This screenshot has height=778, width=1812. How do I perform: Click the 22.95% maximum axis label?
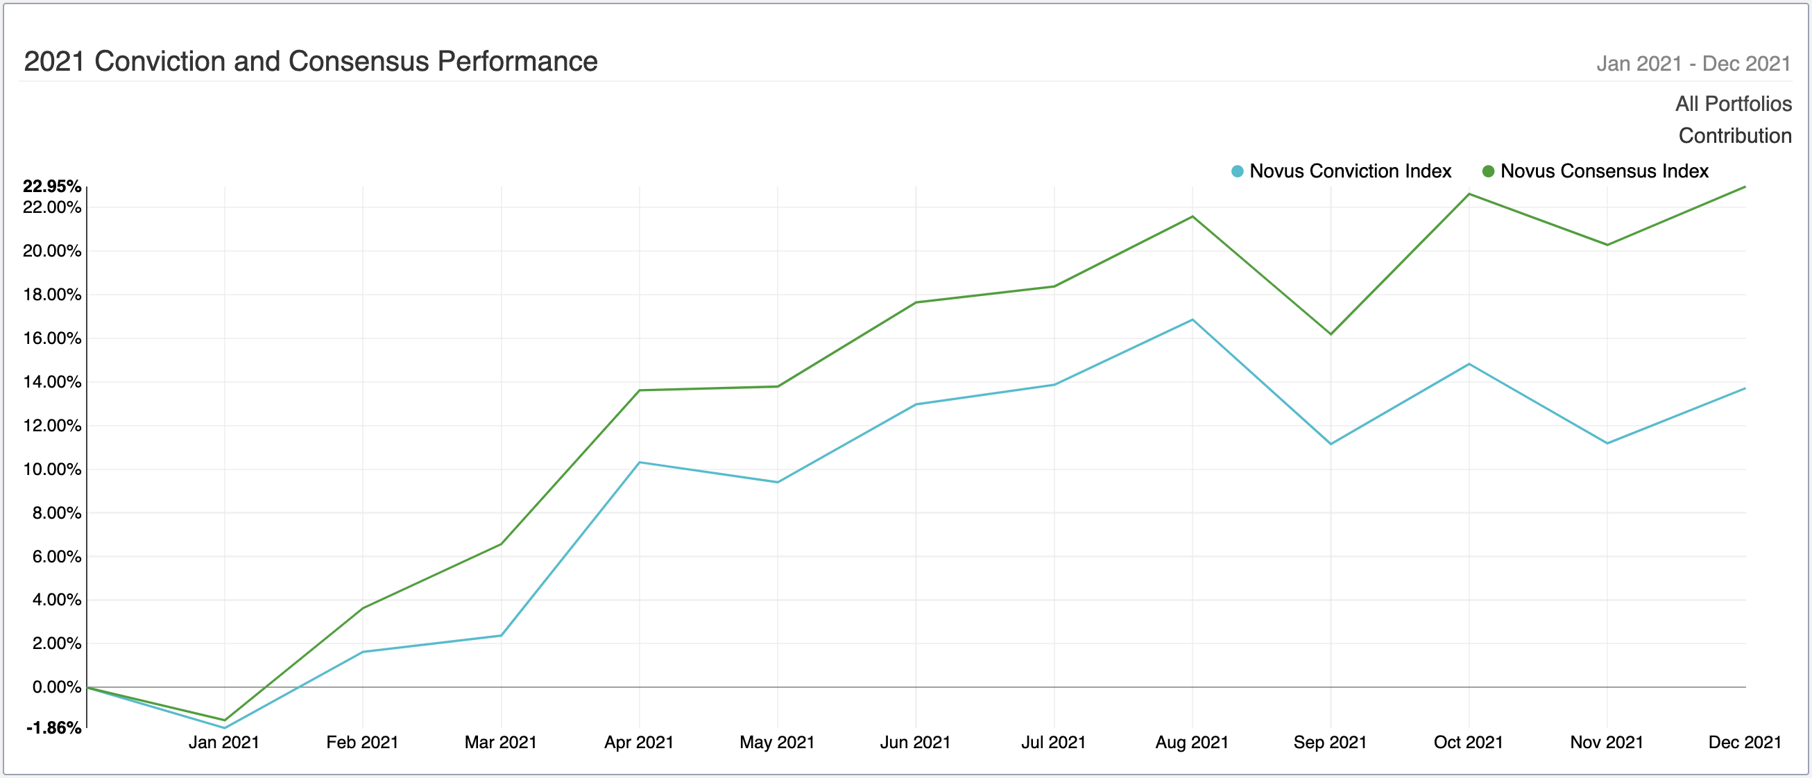click(x=51, y=187)
